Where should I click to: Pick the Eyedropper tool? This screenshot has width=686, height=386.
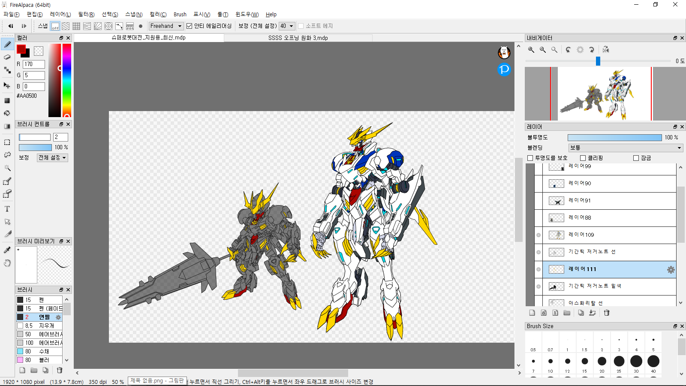(7, 250)
